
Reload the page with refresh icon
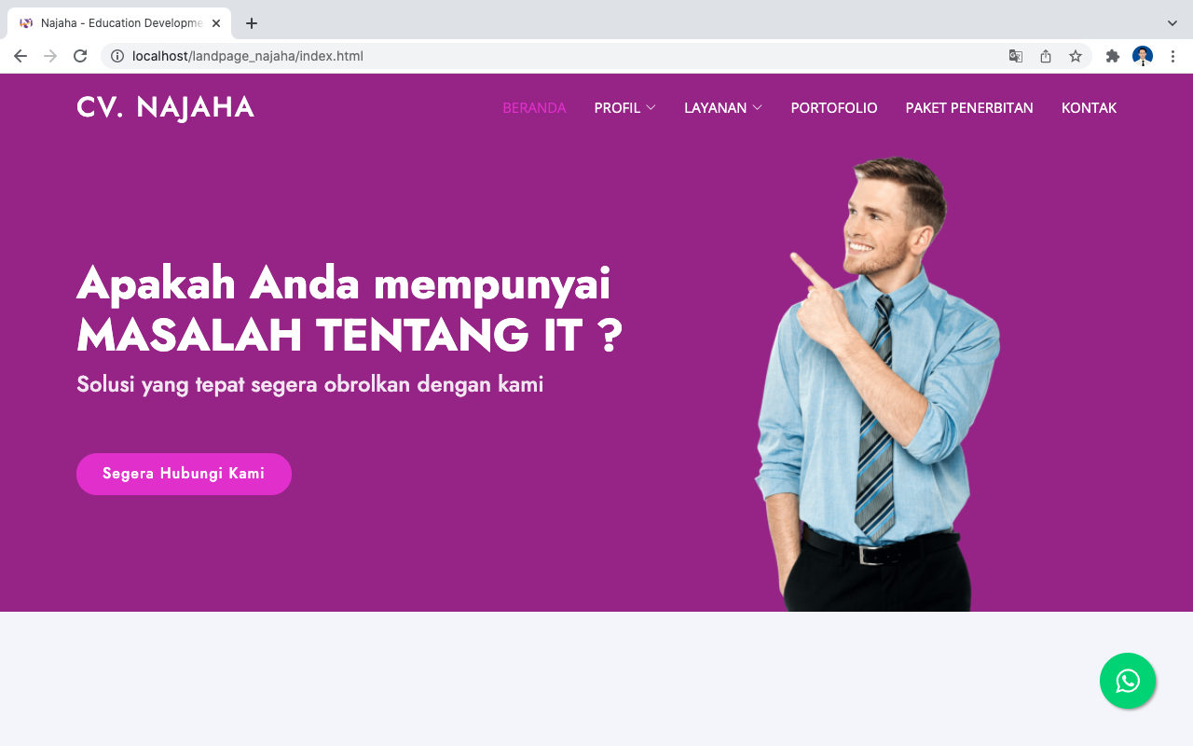pos(80,56)
